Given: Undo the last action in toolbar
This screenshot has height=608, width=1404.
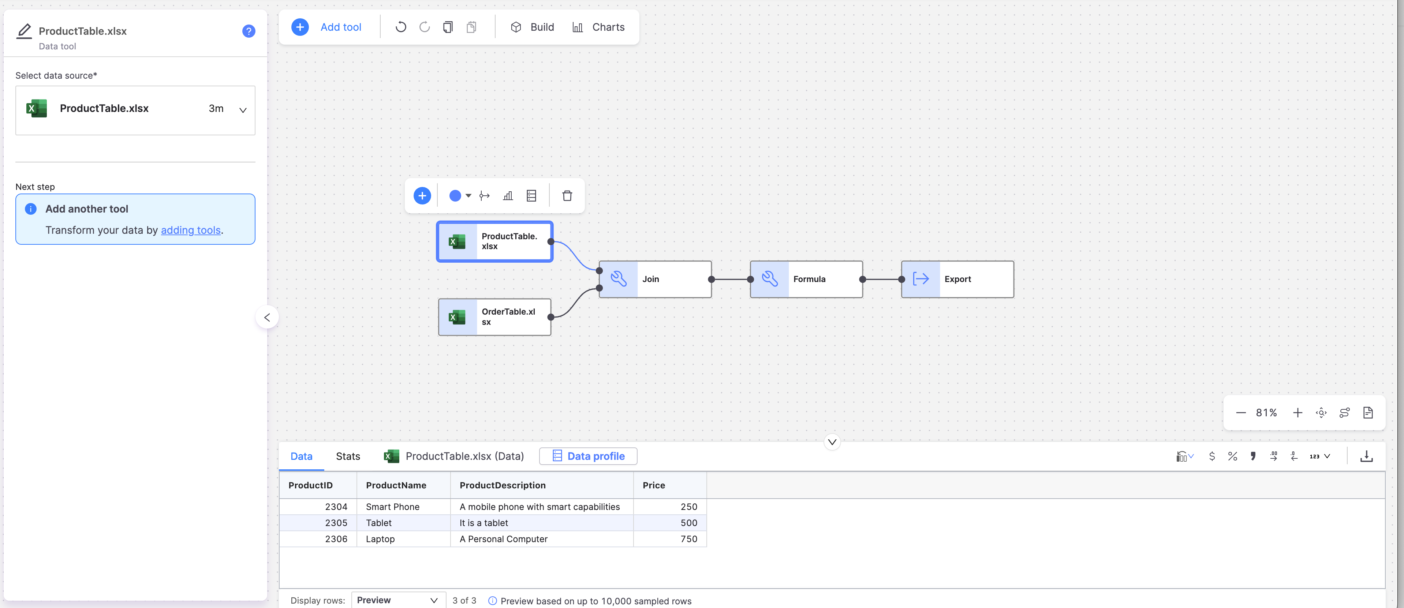Looking at the screenshot, I should pyautogui.click(x=401, y=27).
